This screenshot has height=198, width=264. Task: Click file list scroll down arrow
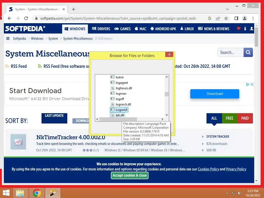click(167, 115)
